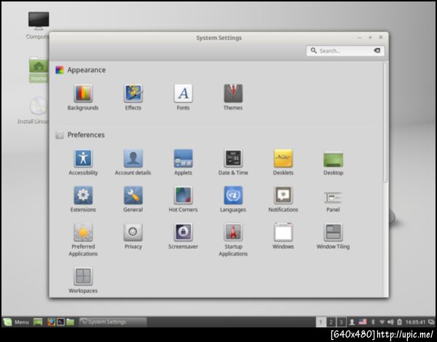Viewport: 437px width, 342px height.
Task: Open Preferred Applications
Action: point(83,240)
